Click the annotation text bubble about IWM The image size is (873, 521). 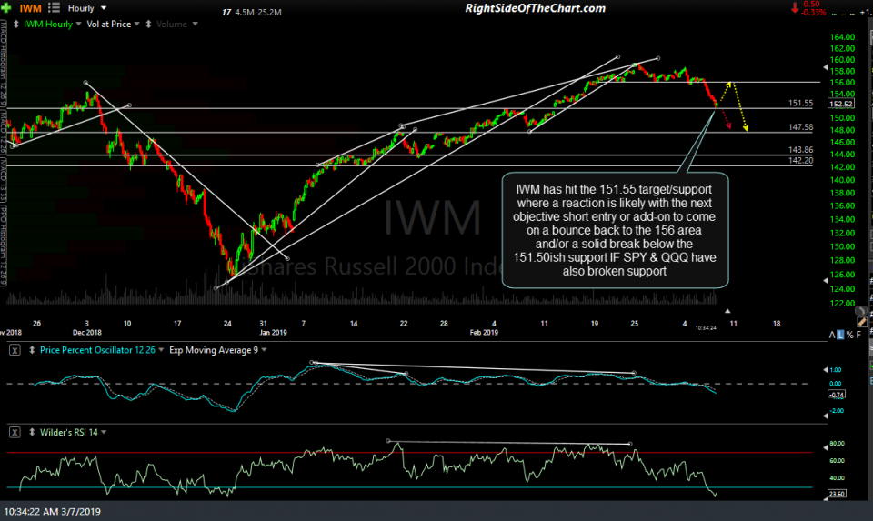[615, 230]
